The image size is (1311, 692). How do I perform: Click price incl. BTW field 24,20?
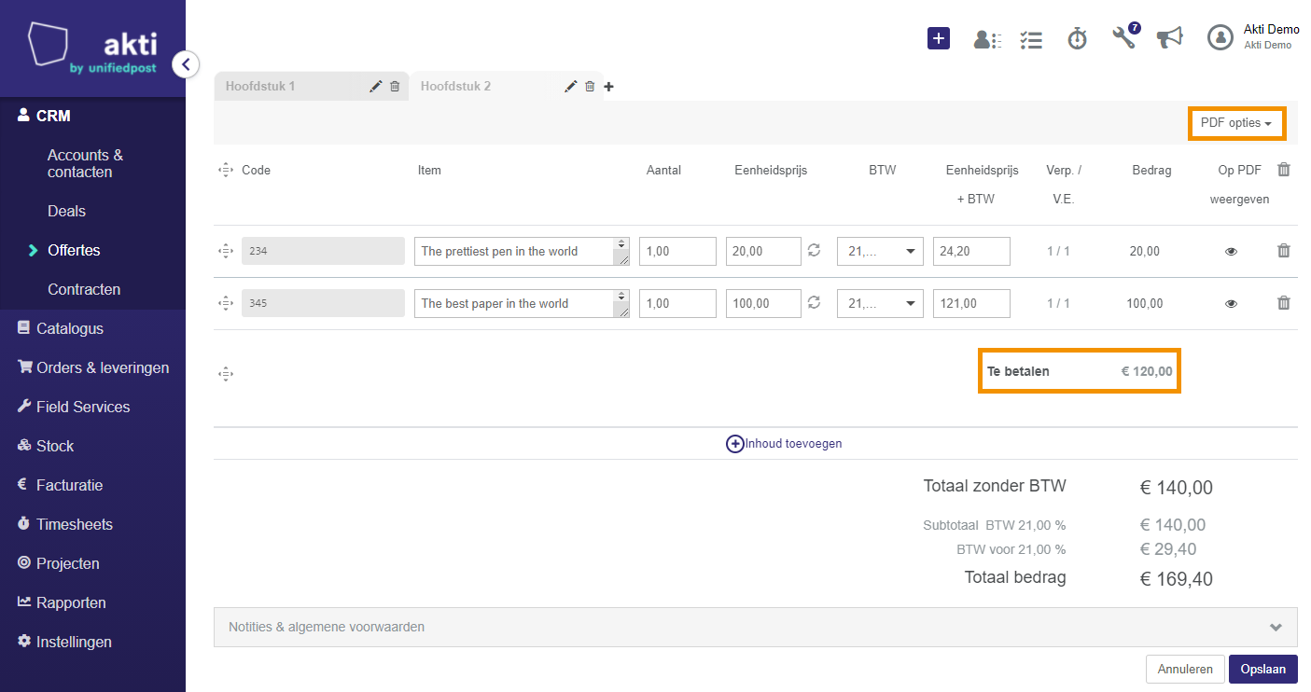coord(971,251)
